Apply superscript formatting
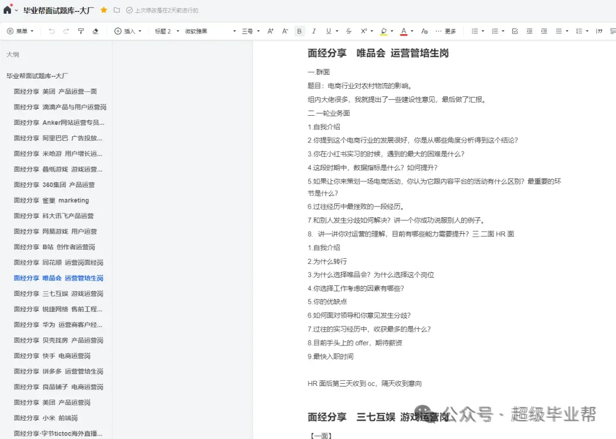 [x=363, y=31]
